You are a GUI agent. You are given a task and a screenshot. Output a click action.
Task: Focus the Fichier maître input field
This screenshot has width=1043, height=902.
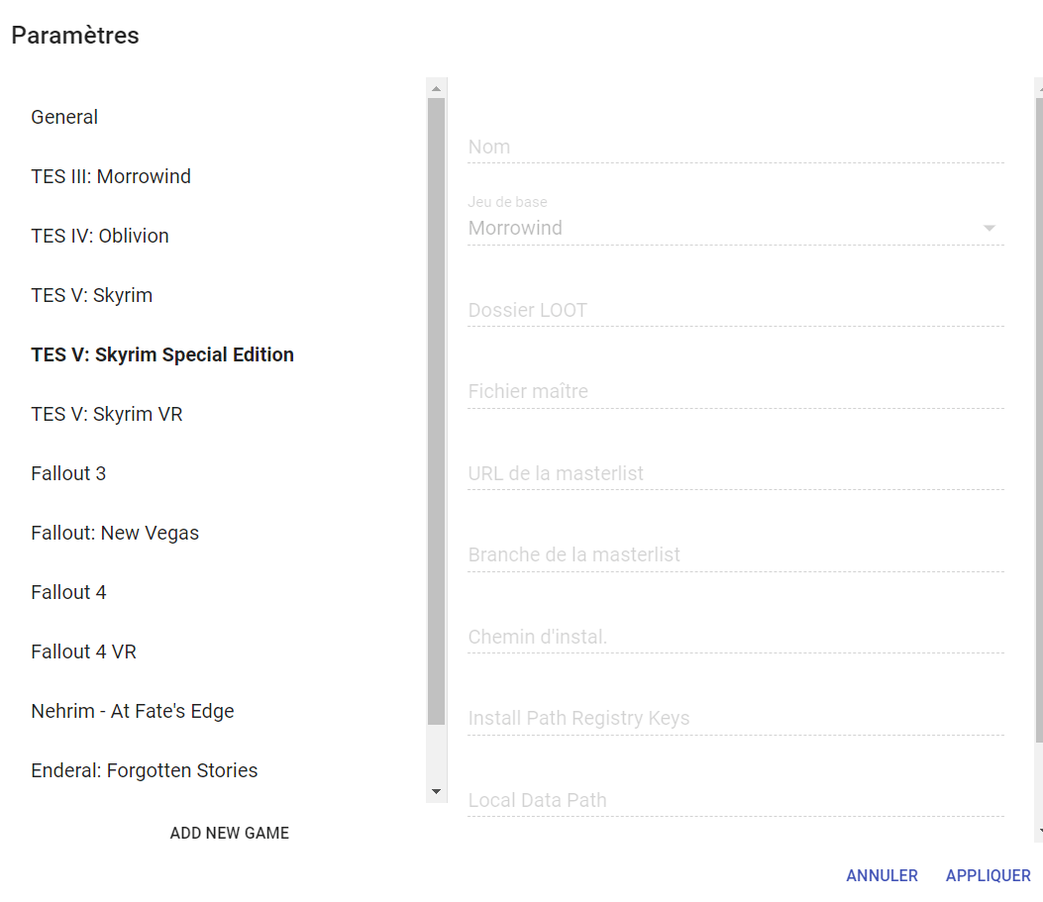[x=736, y=391]
